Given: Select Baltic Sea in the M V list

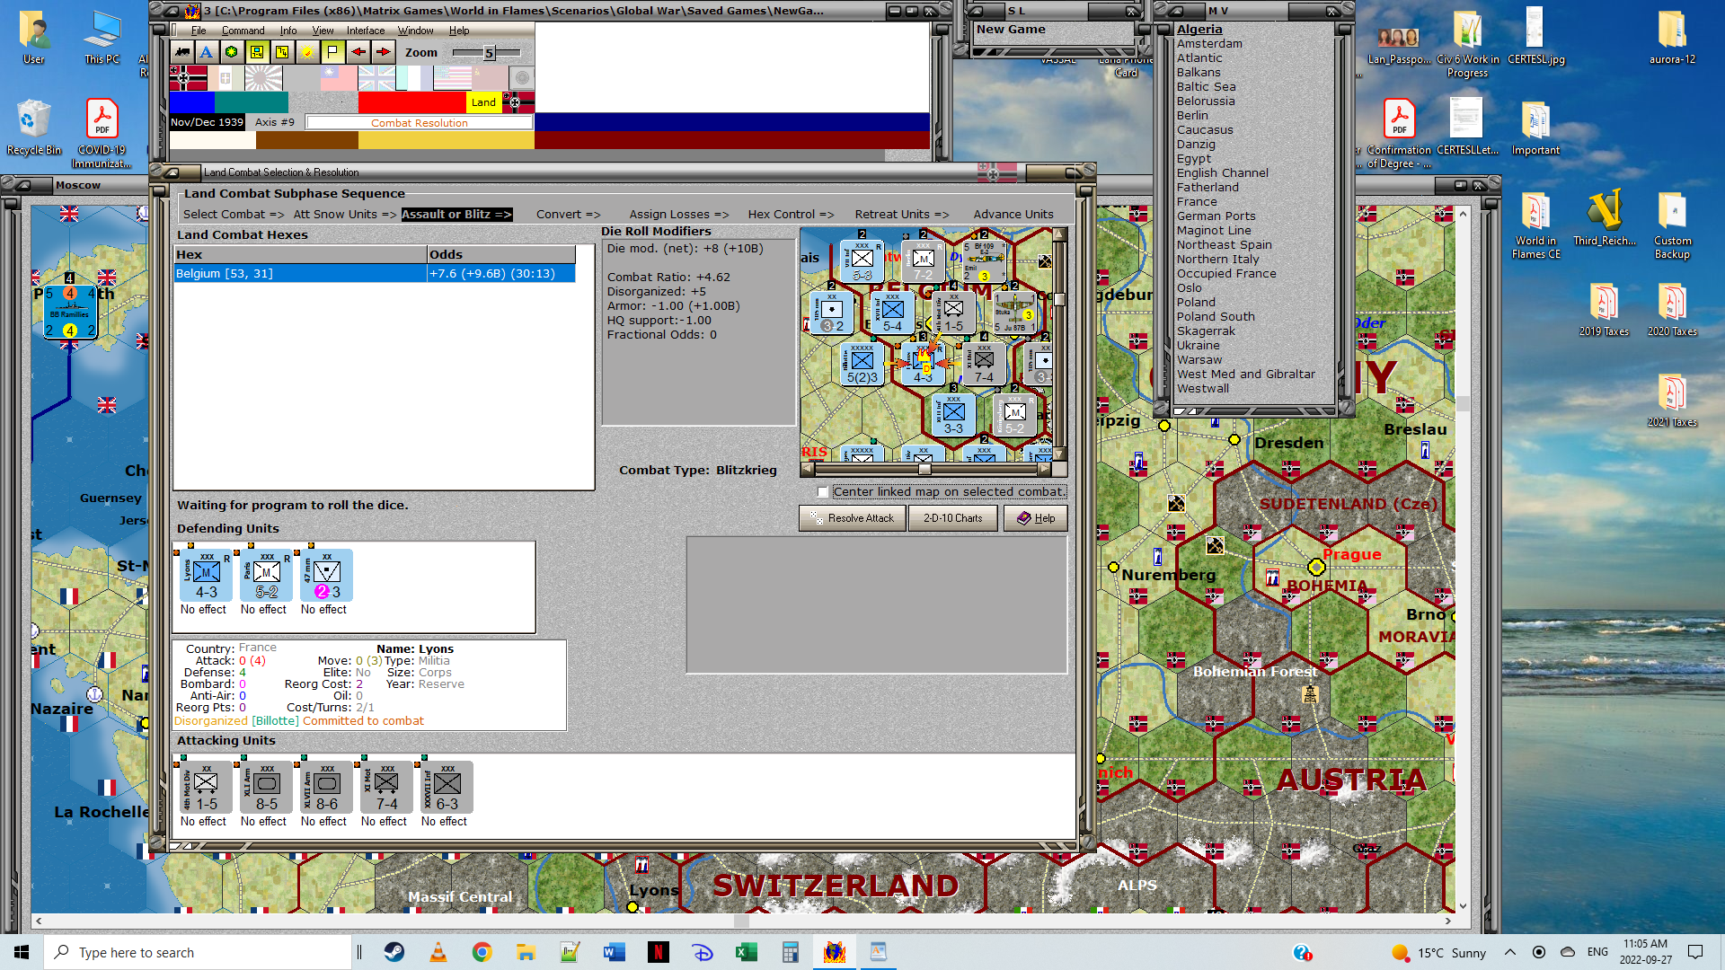Looking at the screenshot, I should tap(1206, 87).
